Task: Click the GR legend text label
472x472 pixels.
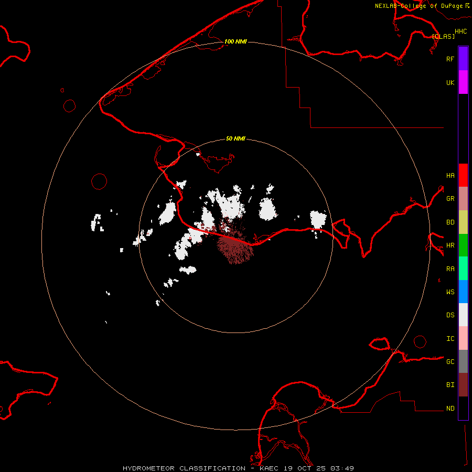Action: [450, 199]
